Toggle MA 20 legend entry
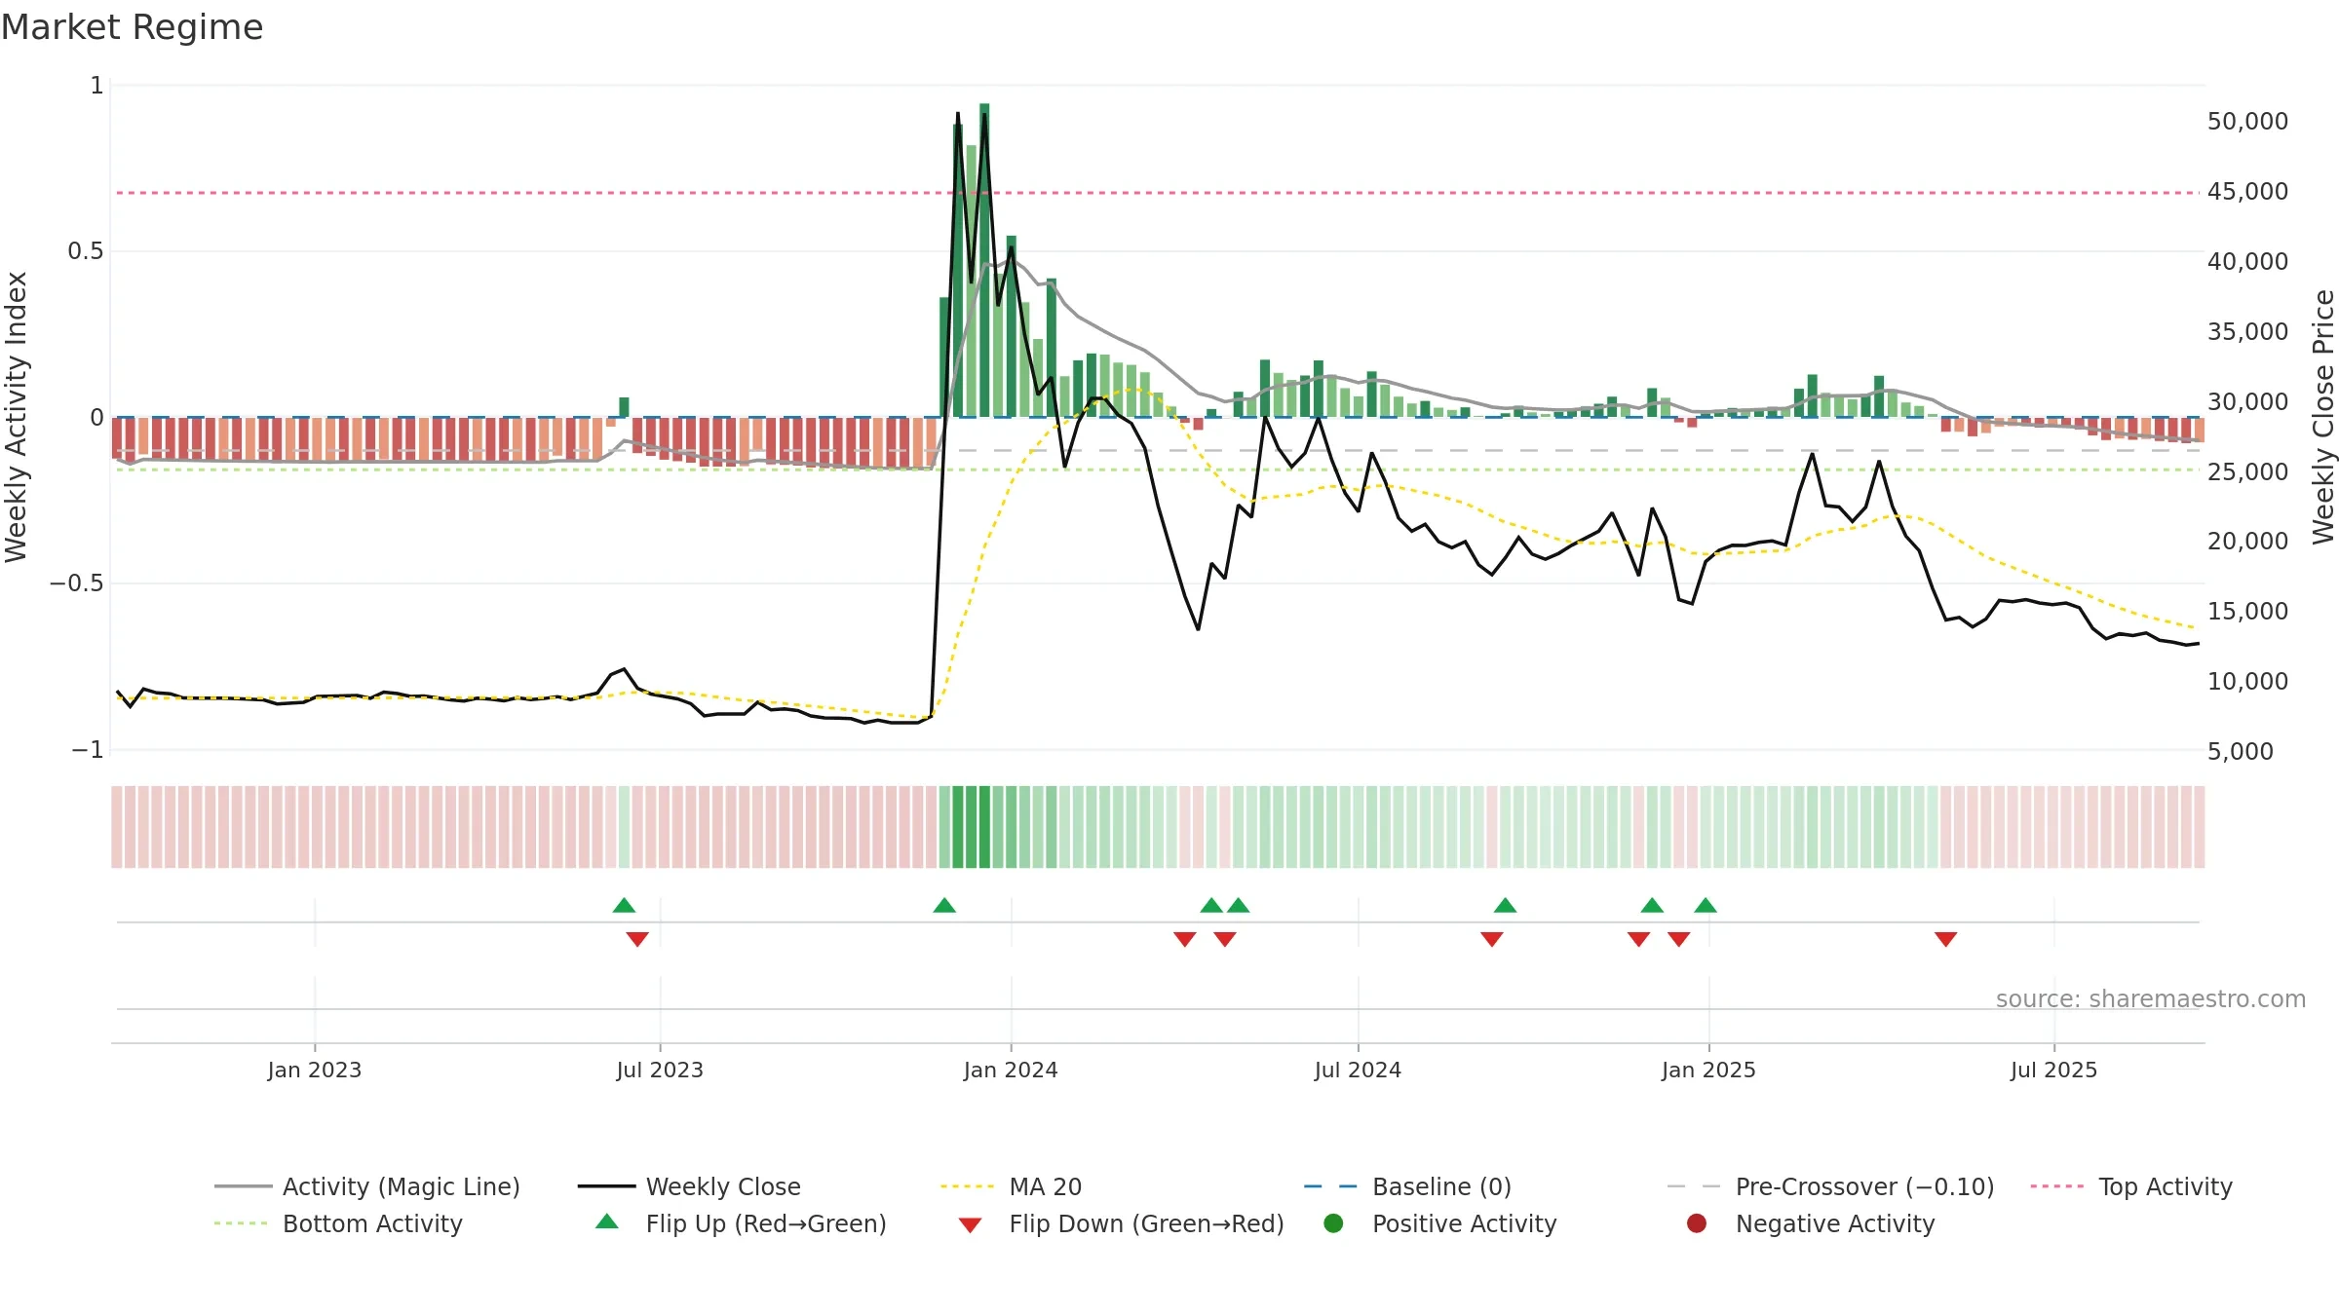The image size is (2339, 1315). pos(1011,1186)
